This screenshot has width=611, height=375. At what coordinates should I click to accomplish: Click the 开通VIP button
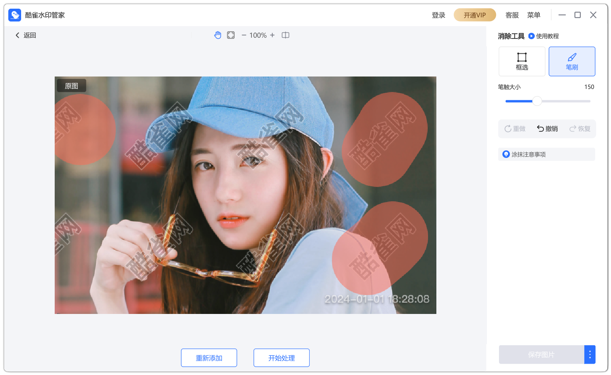475,15
